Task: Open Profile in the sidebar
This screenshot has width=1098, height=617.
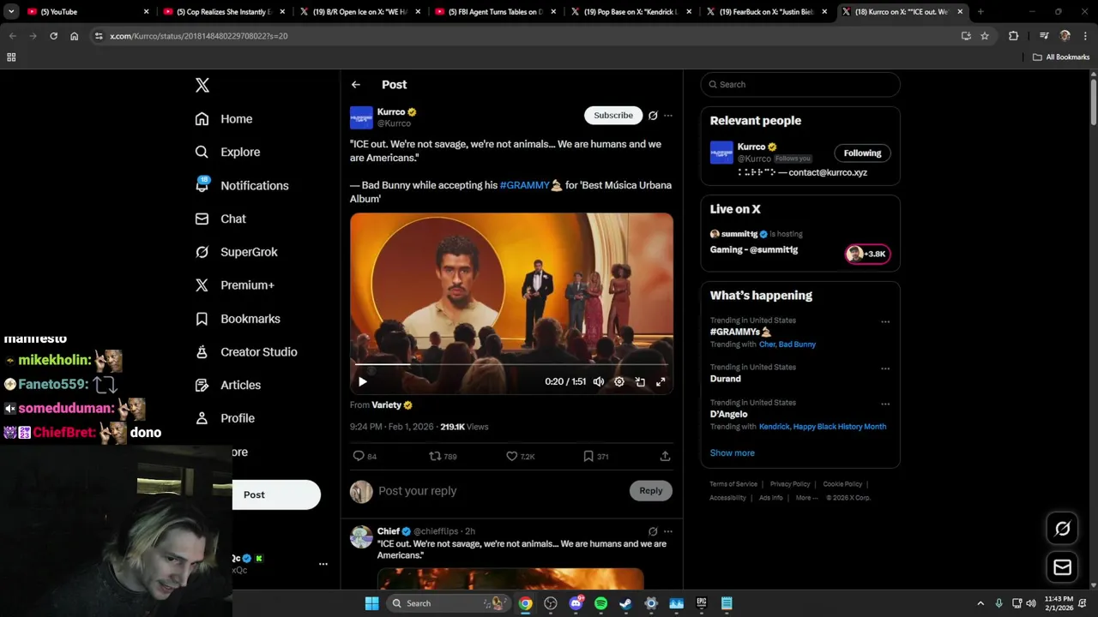Action: click(225, 418)
